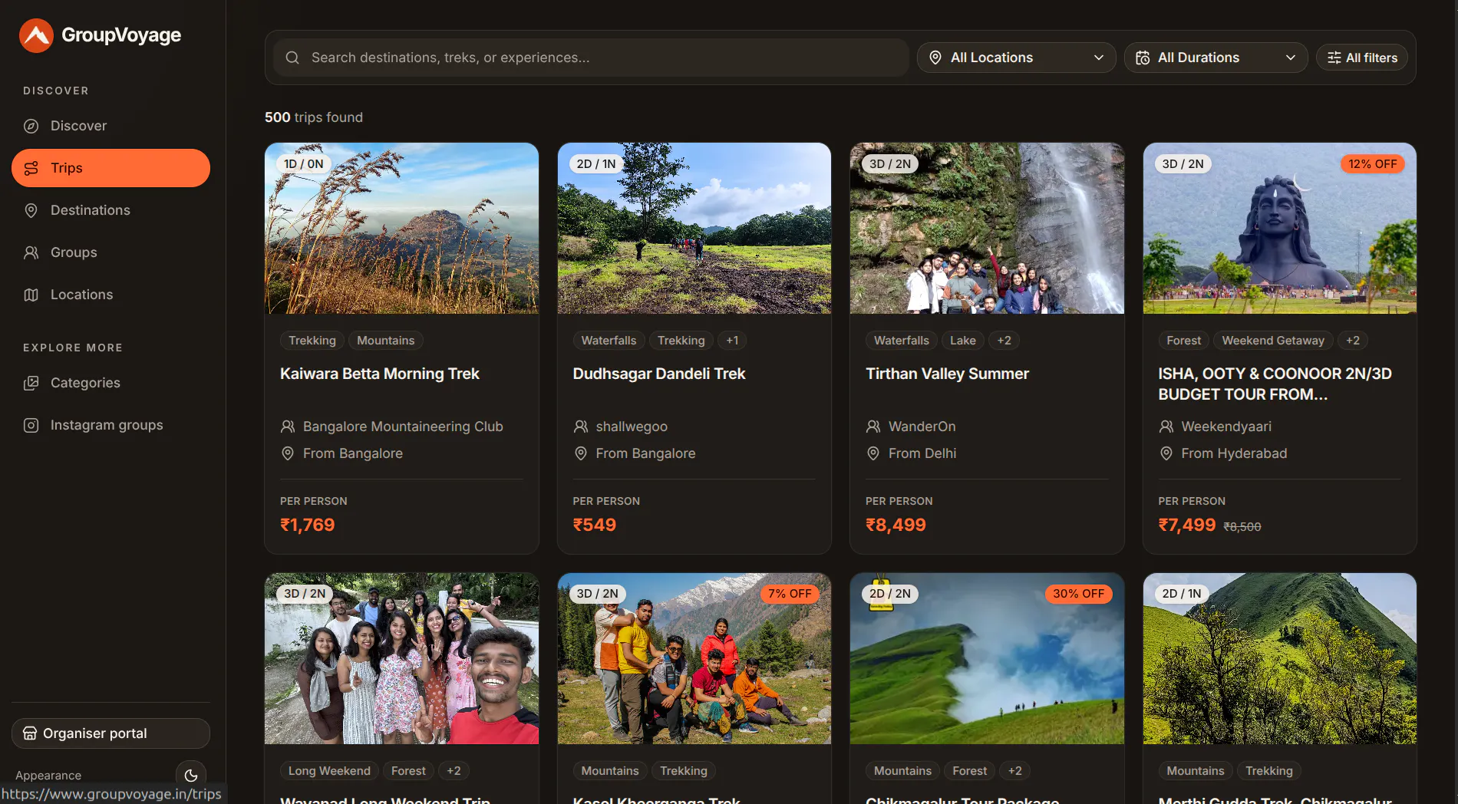Click the 30% OFF discount badge
This screenshot has height=804, width=1458.
pyautogui.click(x=1079, y=594)
